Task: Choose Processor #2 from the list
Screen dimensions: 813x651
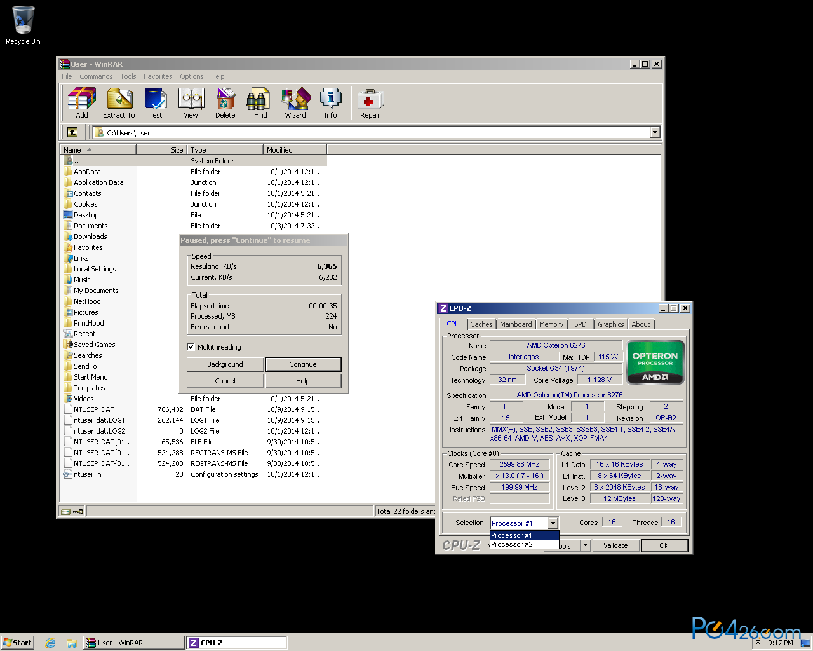Action: pyautogui.click(x=524, y=544)
